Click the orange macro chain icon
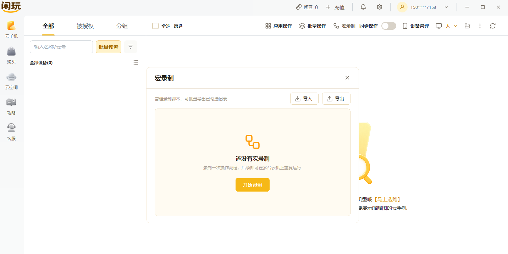 coord(253,142)
